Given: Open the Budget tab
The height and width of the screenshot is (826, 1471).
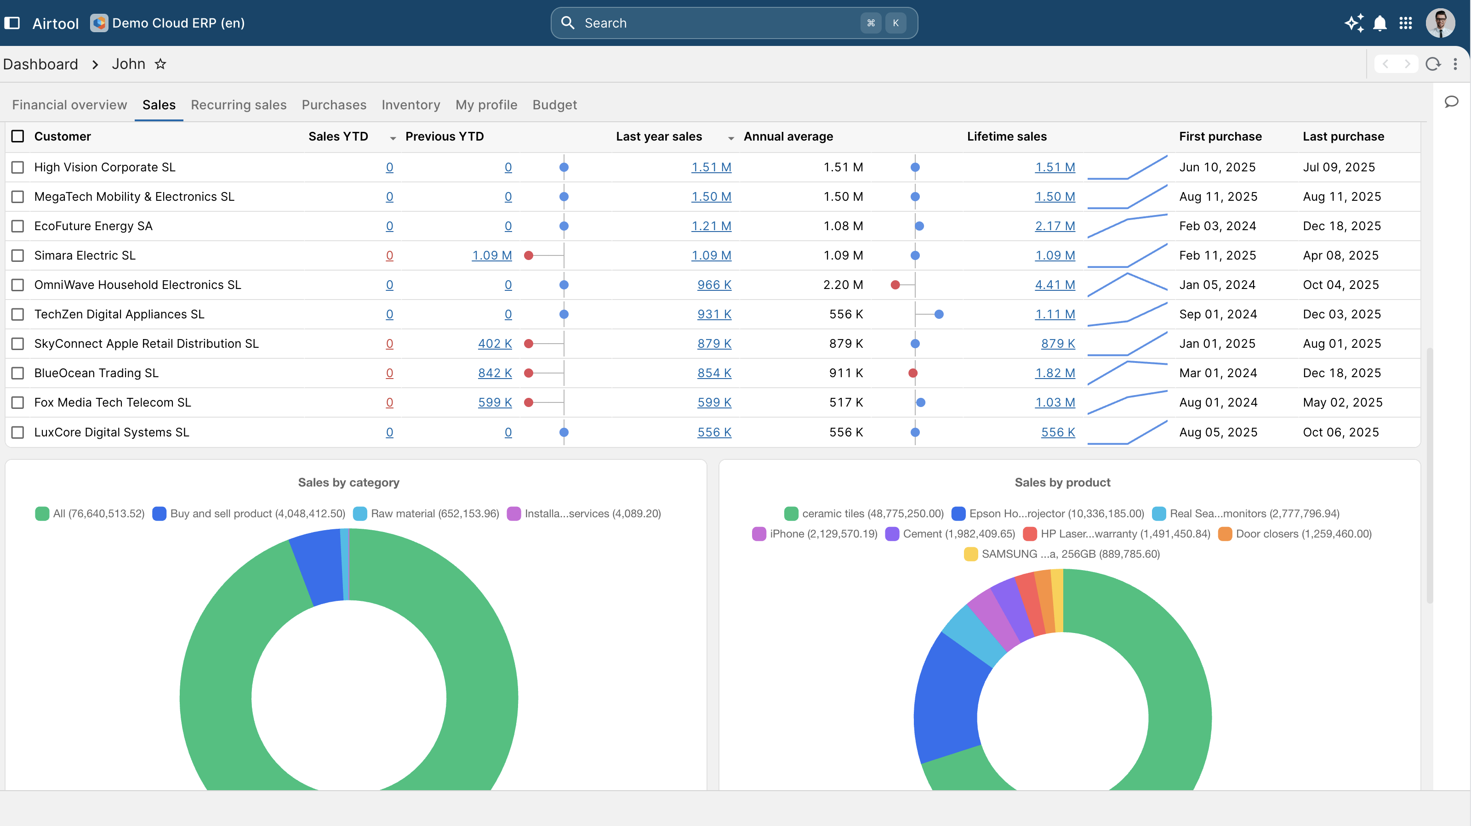Looking at the screenshot, I should [554, 105].
